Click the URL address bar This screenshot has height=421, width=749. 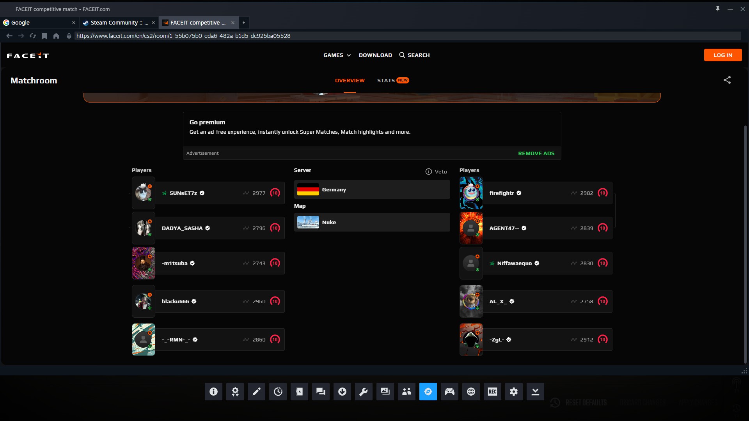pos(408,36)
